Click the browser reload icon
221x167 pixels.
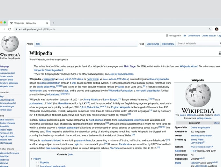[x=10, y=29]
